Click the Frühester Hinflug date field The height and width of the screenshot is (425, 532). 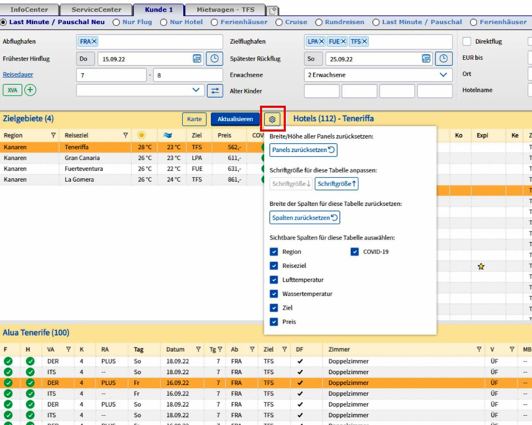150,58
